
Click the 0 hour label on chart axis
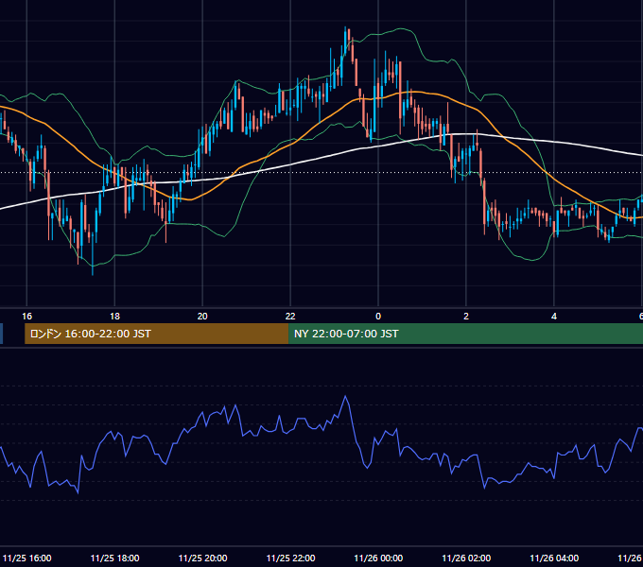(x=378, y=317)
